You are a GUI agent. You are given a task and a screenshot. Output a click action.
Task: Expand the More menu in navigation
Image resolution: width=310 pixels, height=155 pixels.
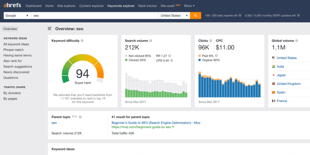[x=189, y=6]
